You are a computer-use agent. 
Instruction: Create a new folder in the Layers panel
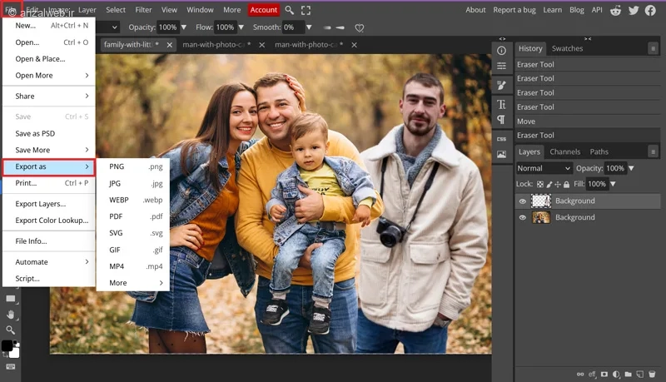629,374
